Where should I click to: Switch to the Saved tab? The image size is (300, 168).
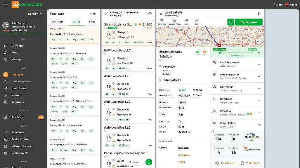(x=92, y=22)
